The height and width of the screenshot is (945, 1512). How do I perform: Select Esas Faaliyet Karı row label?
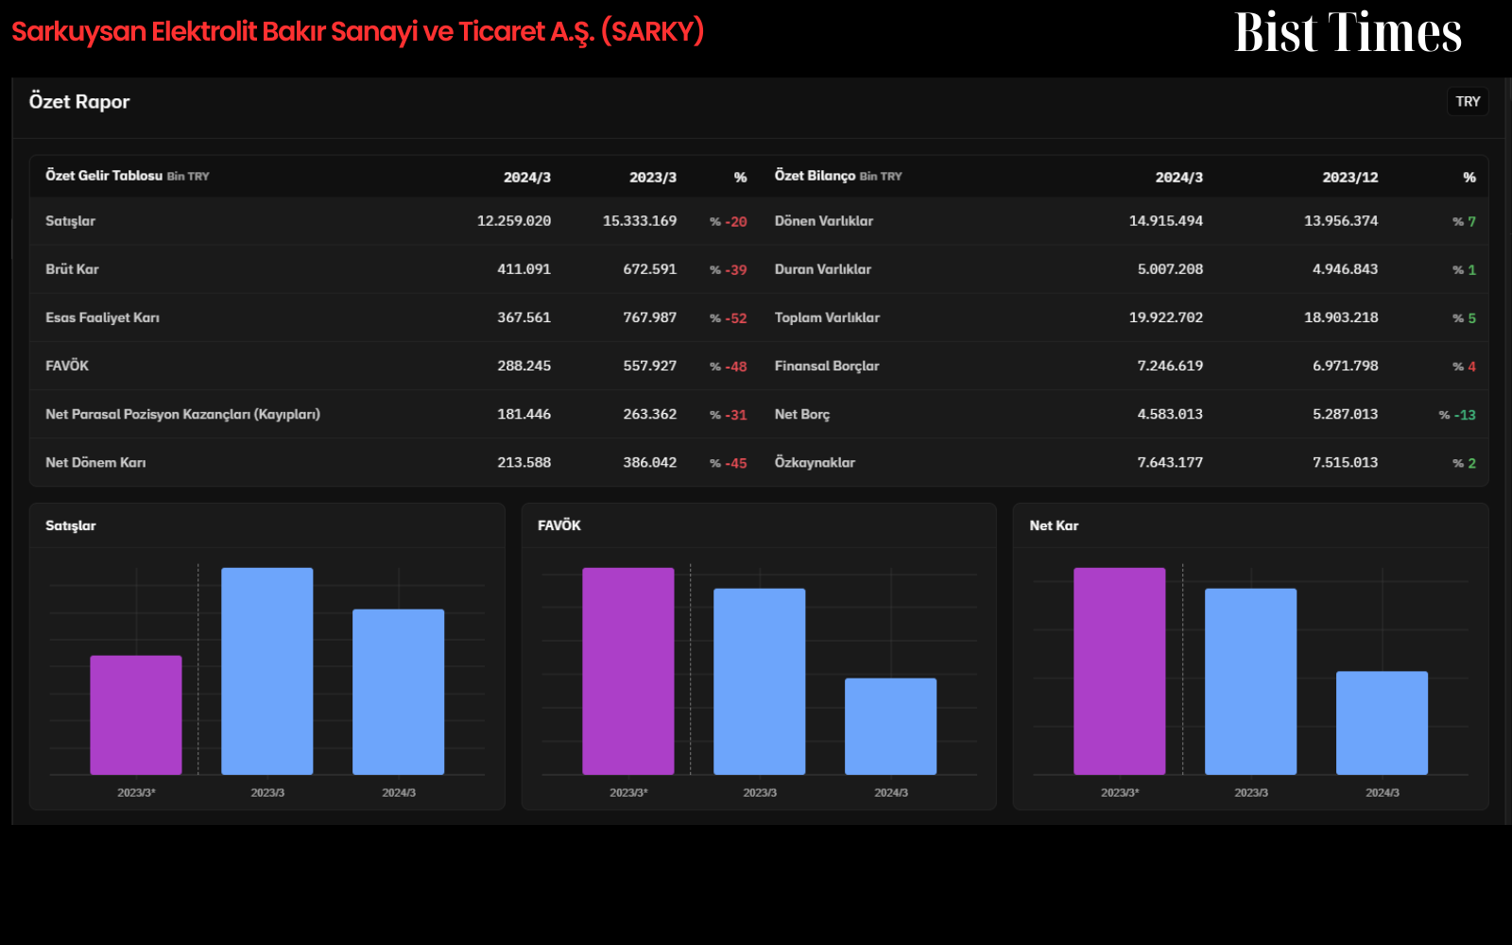tap(102, 318)
